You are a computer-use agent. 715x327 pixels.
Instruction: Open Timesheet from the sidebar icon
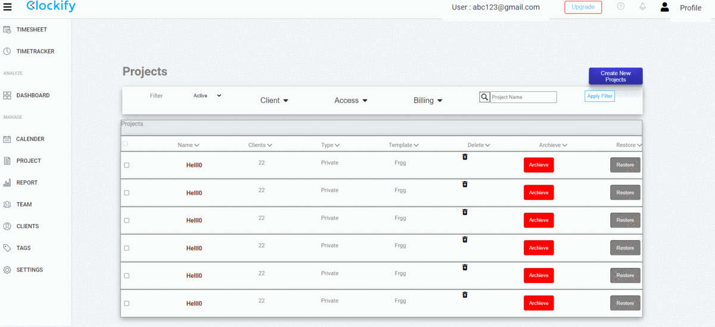coord(7,29)
